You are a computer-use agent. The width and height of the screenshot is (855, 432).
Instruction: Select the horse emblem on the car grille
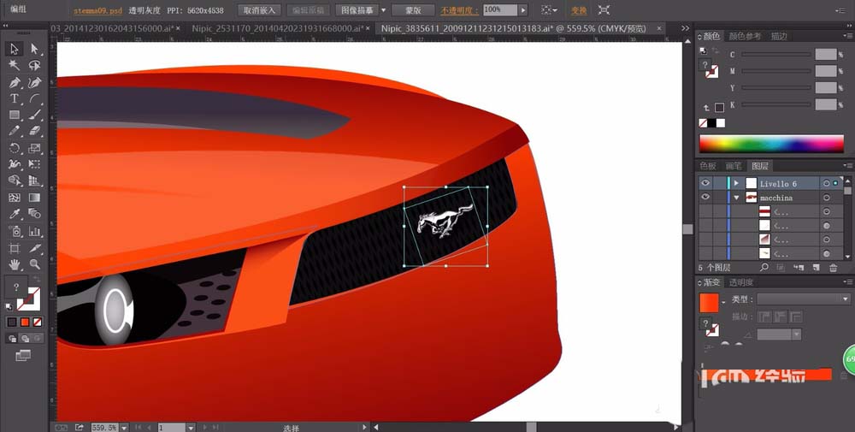445,222
